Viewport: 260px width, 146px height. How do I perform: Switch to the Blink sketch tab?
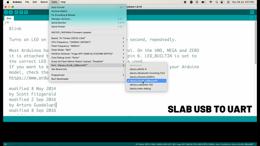coord(9,18)
